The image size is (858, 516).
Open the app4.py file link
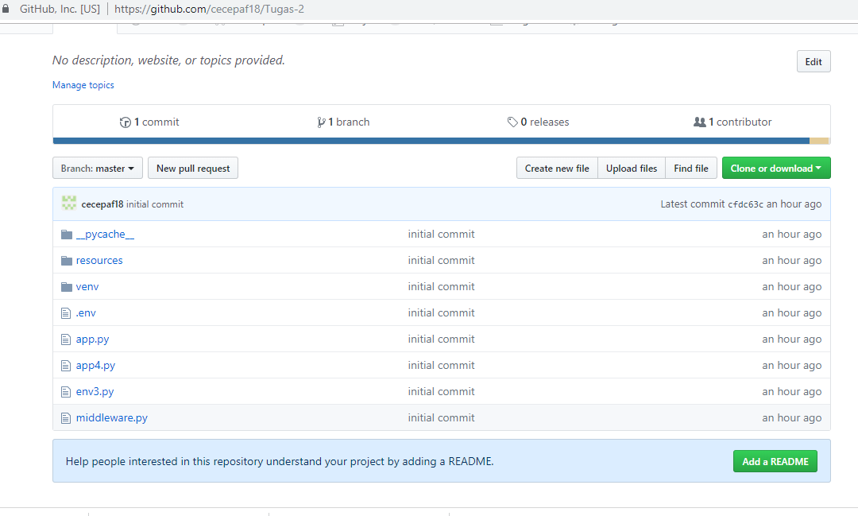pyautogui.click(x=95, y=366)
